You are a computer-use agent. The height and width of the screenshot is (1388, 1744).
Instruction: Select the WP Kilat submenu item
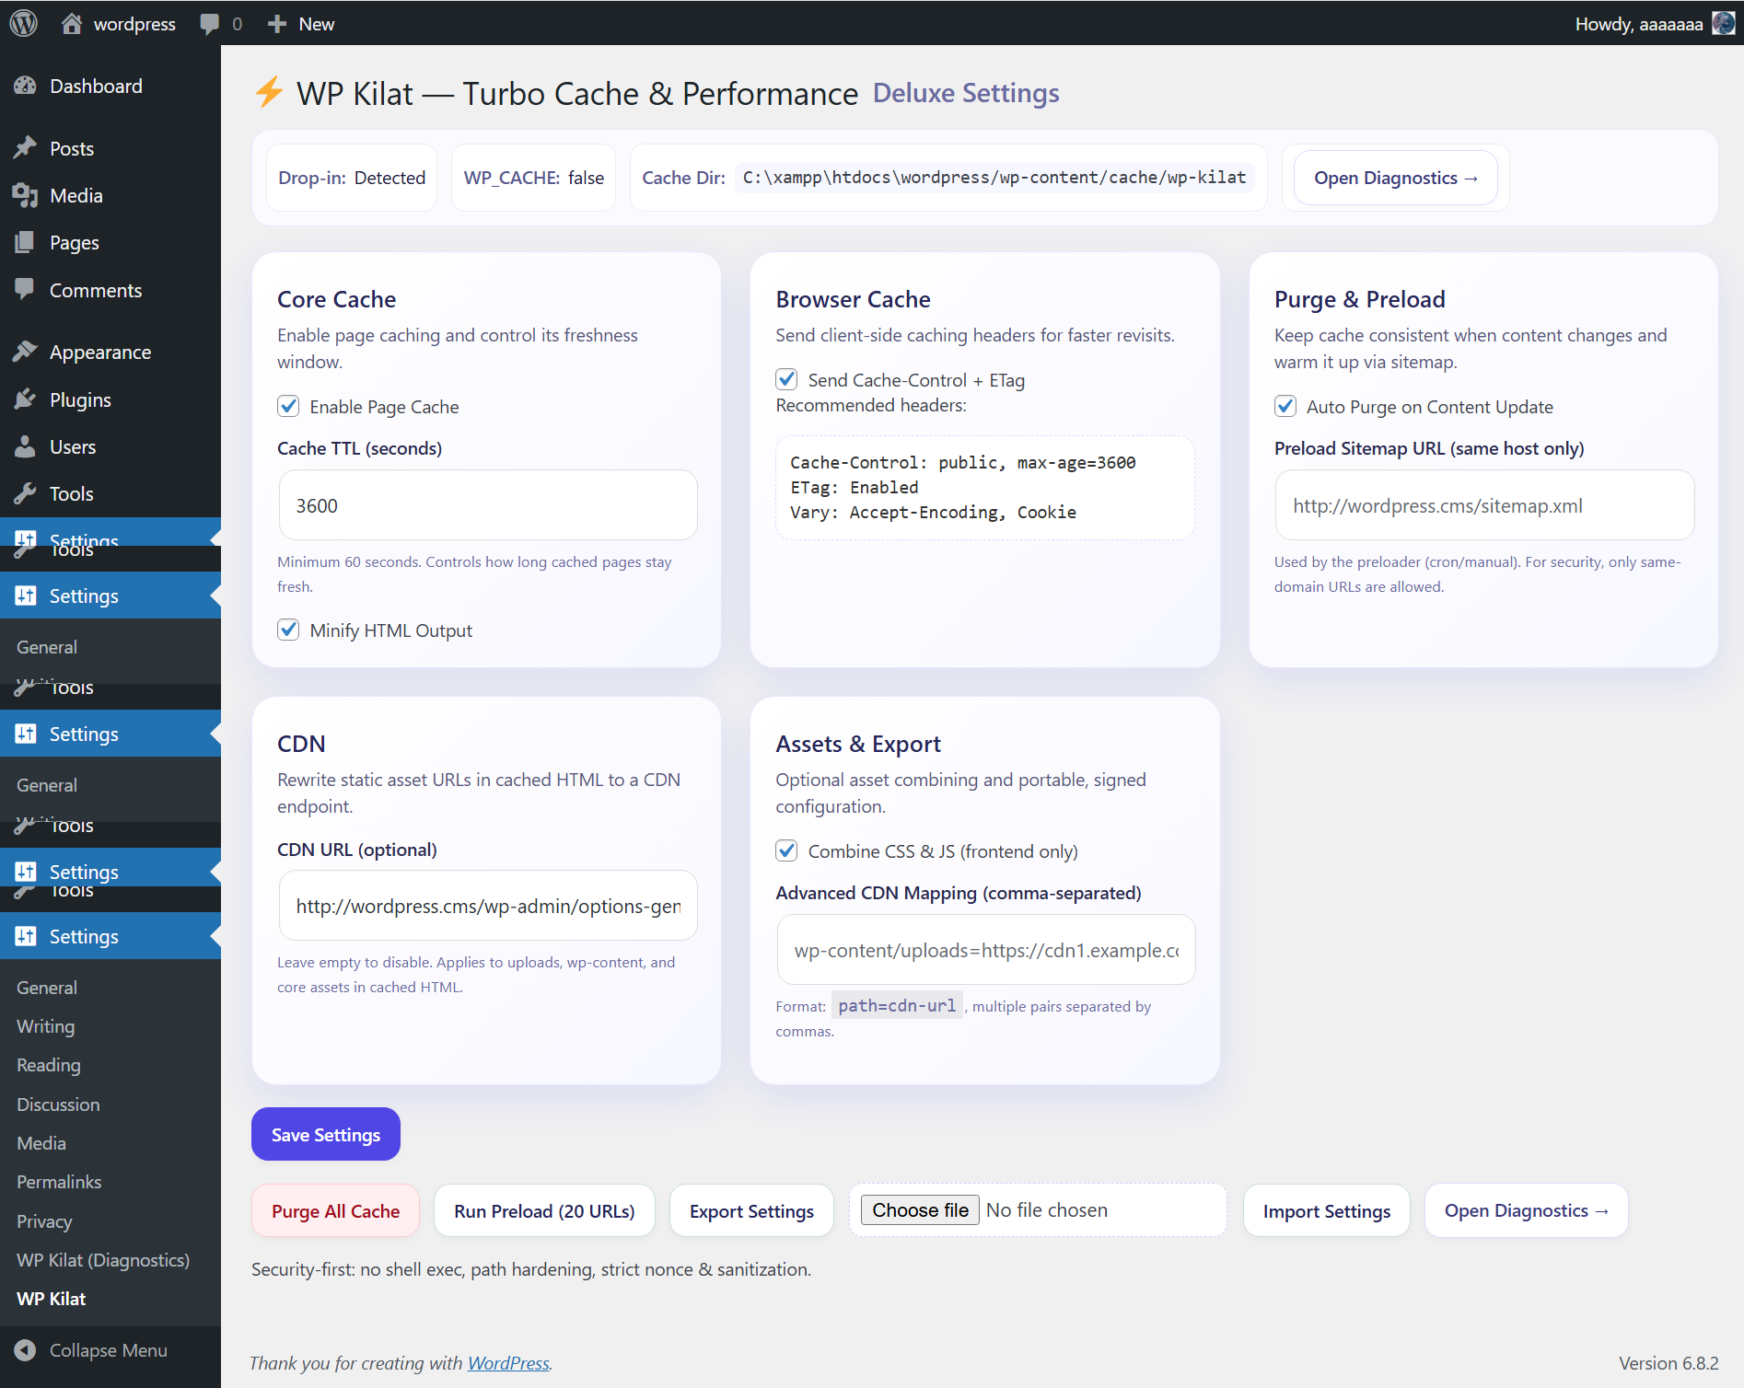52,1299
